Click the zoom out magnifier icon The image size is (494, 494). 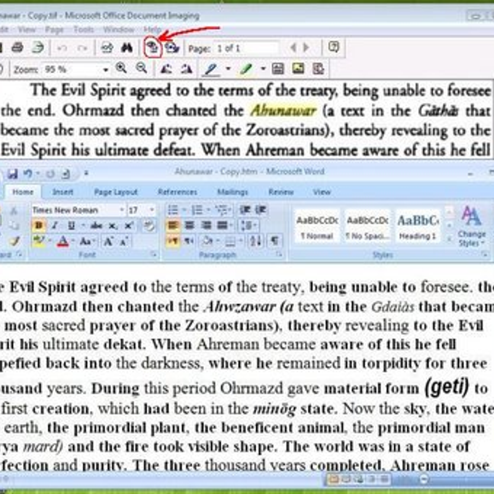pos(141,68)
